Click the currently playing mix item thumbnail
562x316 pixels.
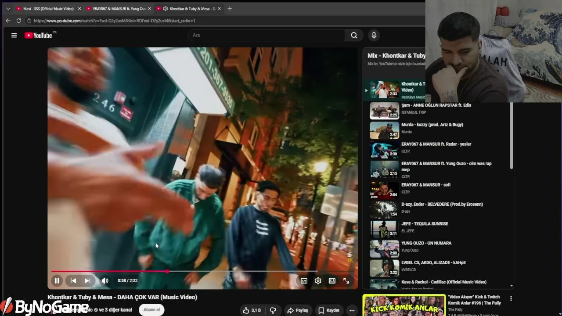(x=384, y=89)
